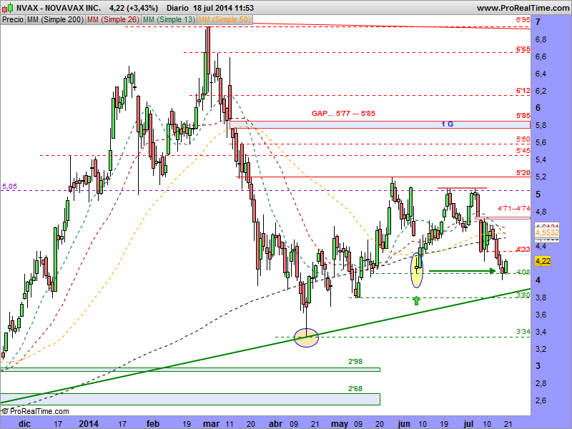Click the orange ellipse marking the April low
572x429 pixels.
click(307, 337)
